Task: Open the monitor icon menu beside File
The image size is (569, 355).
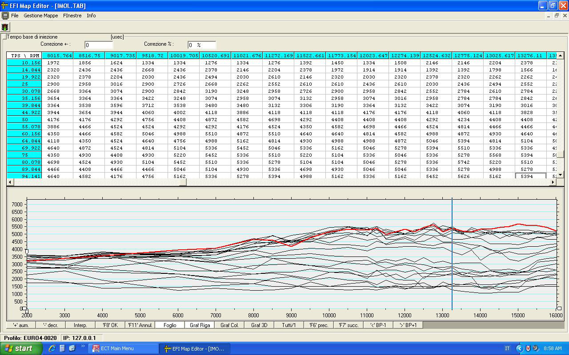Action: pos(5,16)
